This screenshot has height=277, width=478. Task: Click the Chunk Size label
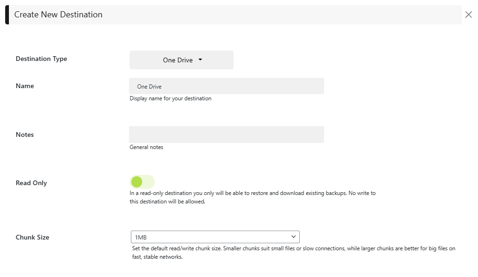click(32, 237)
